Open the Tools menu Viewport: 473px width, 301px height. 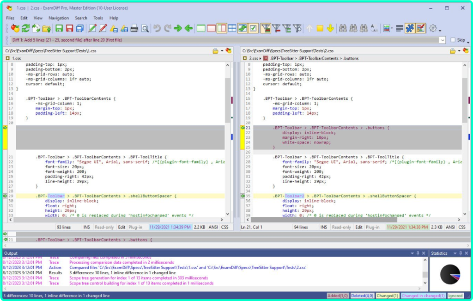(98, 18)
